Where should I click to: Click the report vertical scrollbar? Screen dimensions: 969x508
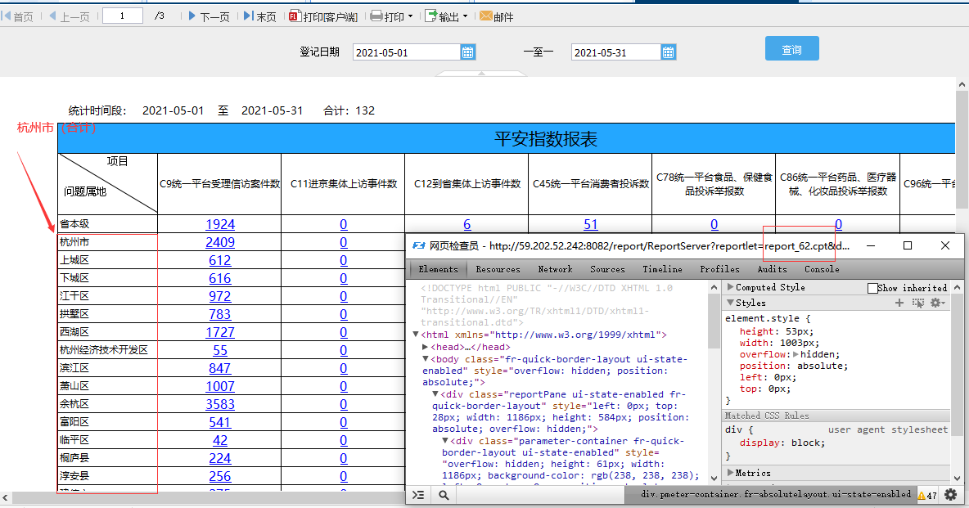(962, 148)
